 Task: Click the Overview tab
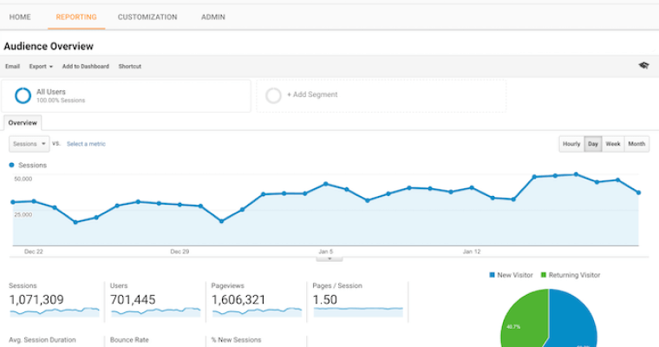click(x=23, y=123)
